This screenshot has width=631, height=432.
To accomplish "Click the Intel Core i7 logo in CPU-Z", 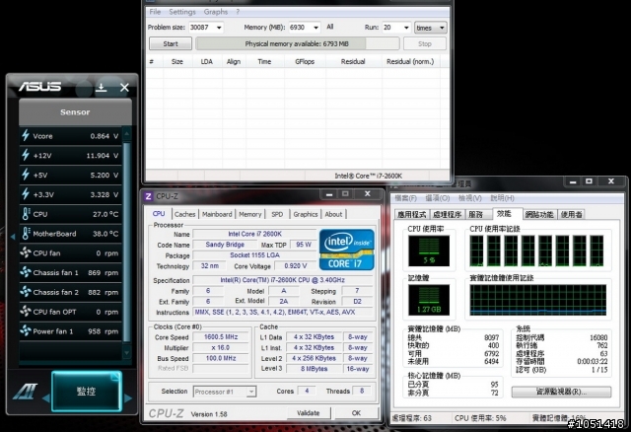I will [346, 250].
